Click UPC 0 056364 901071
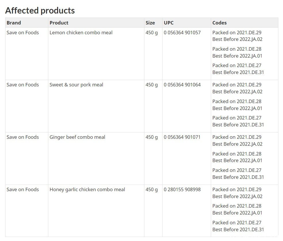Viewport: 283px width, 241px height. click(x=182, y=137)
